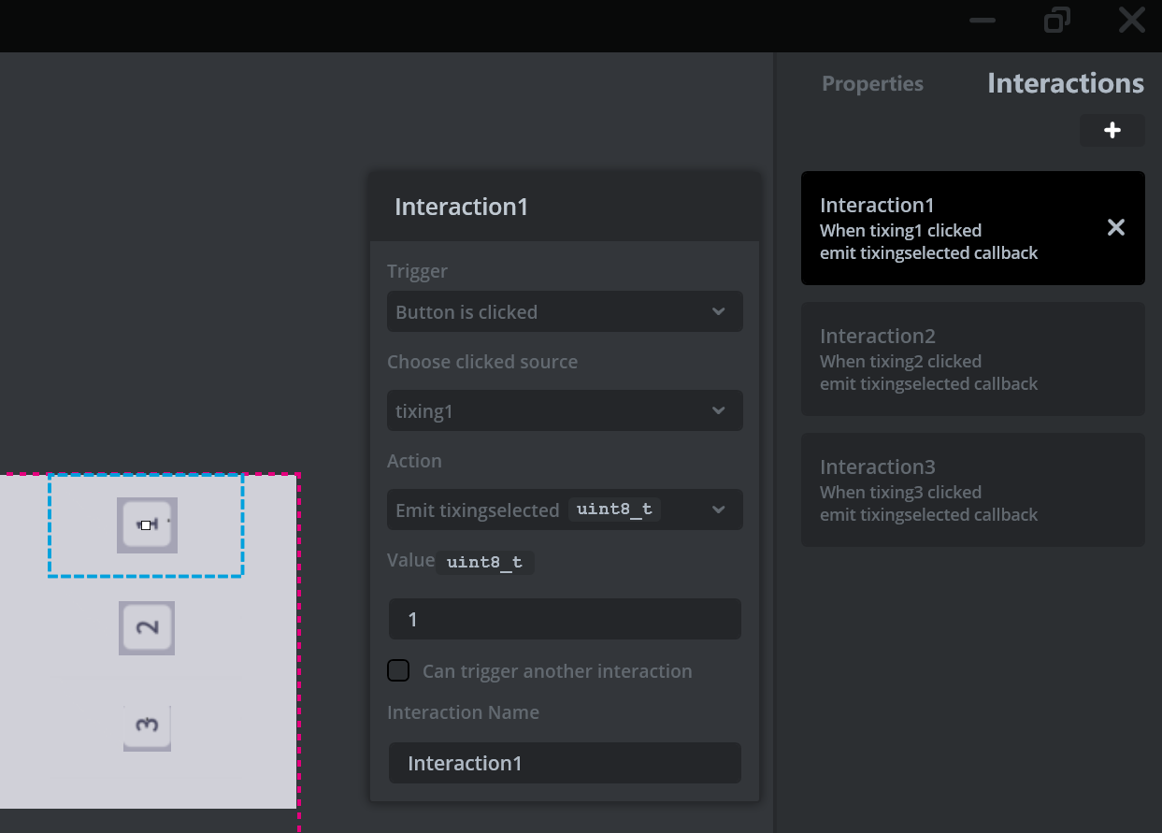Select button 3 on the canvas
Screen dimensions: 1162x833
coord(147,726)
